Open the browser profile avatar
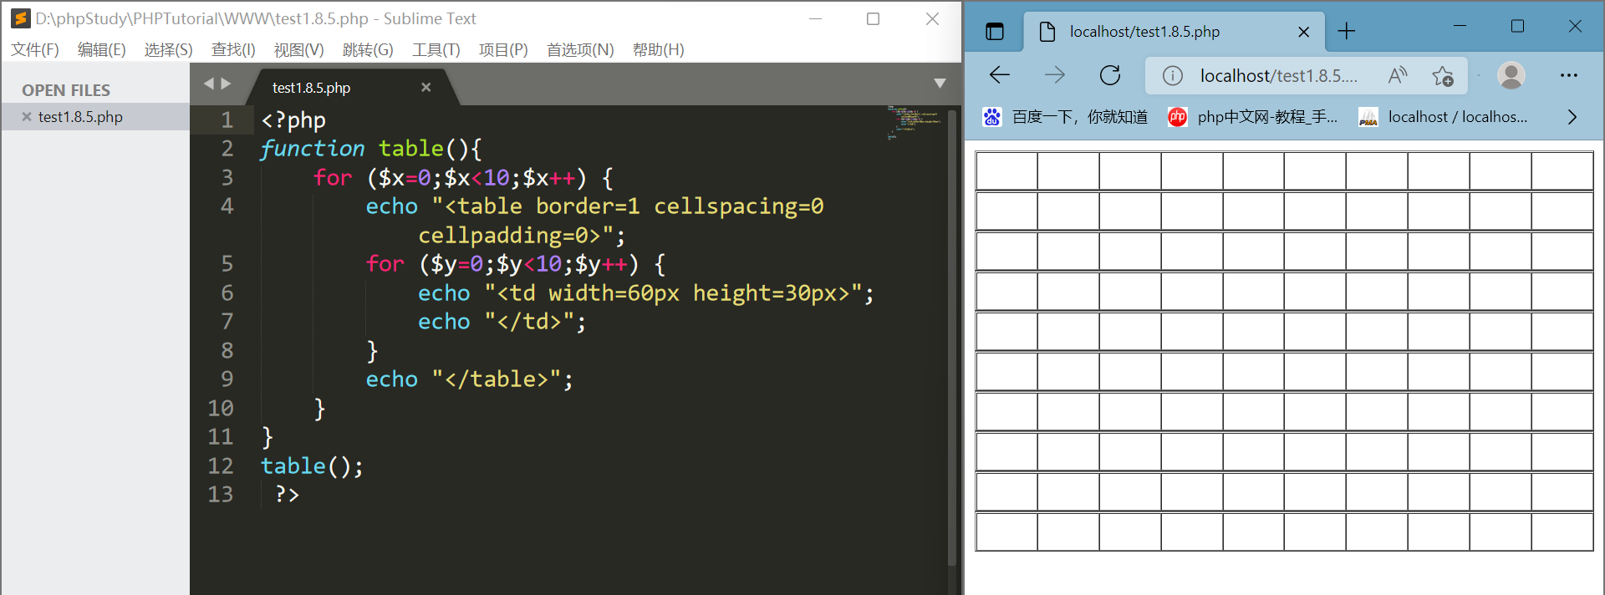 [1511, 75]
